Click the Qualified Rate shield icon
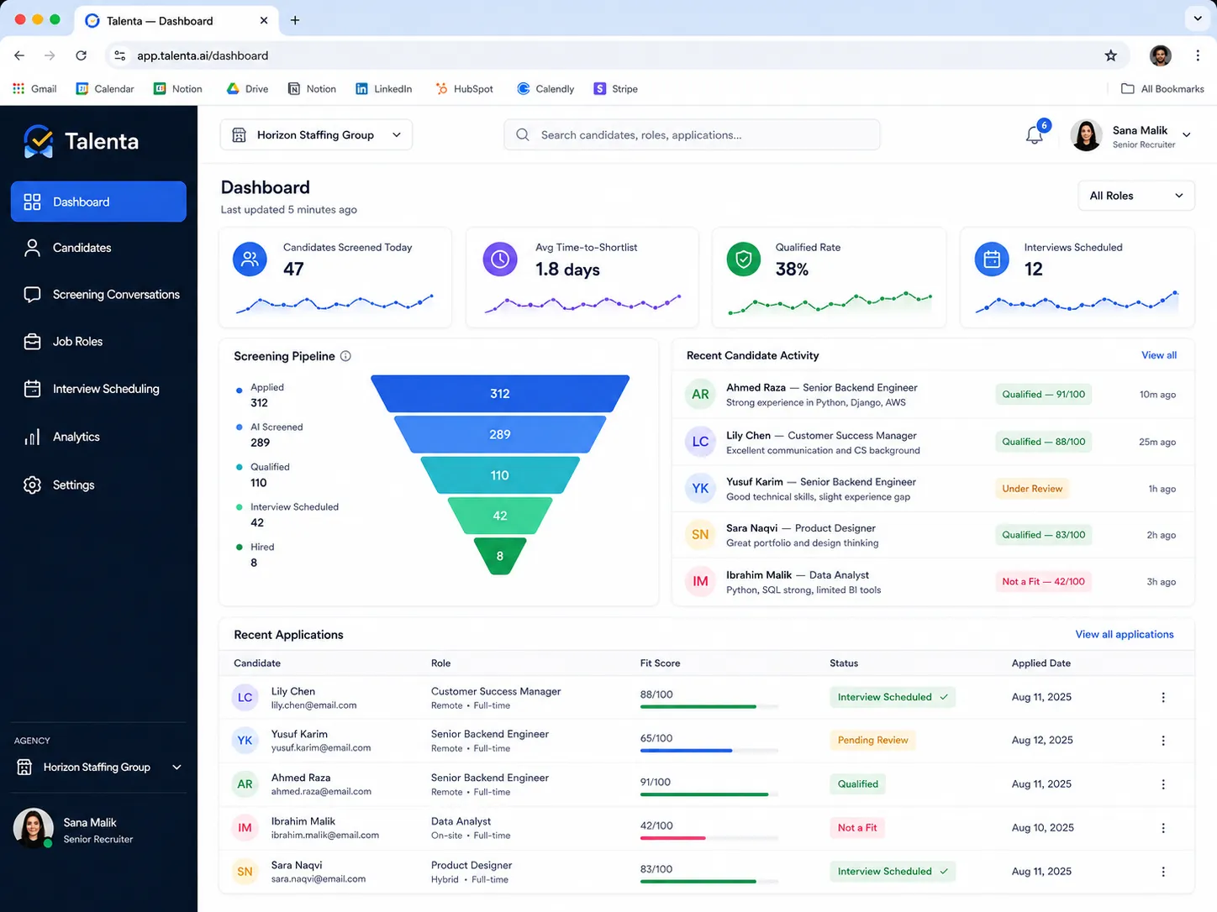1217x912 pixels. pyautogui.click(x=744, y=259)
